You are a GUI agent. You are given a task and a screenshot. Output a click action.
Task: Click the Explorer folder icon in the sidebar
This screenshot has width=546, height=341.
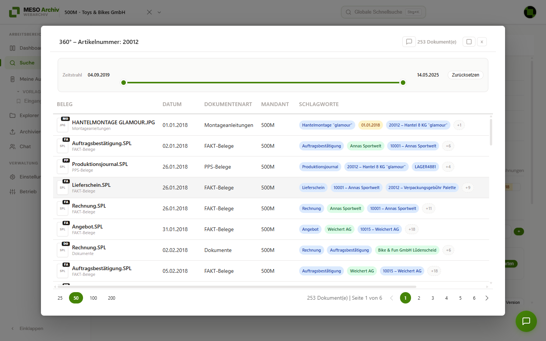pyautogui.click(x=13, y=116)
